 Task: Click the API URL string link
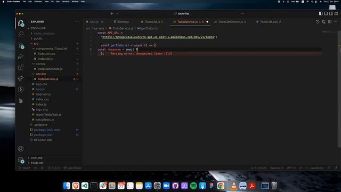[x=158, y=37]
